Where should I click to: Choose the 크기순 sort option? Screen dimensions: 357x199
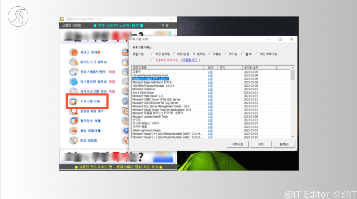pyautogui.click(x=226, y=54)
